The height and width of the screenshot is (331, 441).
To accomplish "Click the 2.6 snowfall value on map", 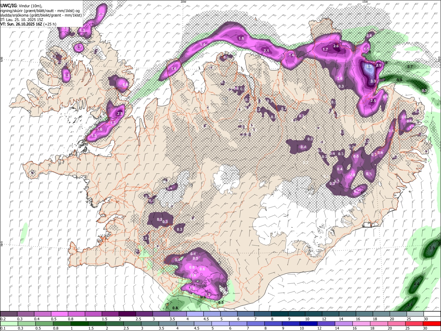I will [336, 46].
